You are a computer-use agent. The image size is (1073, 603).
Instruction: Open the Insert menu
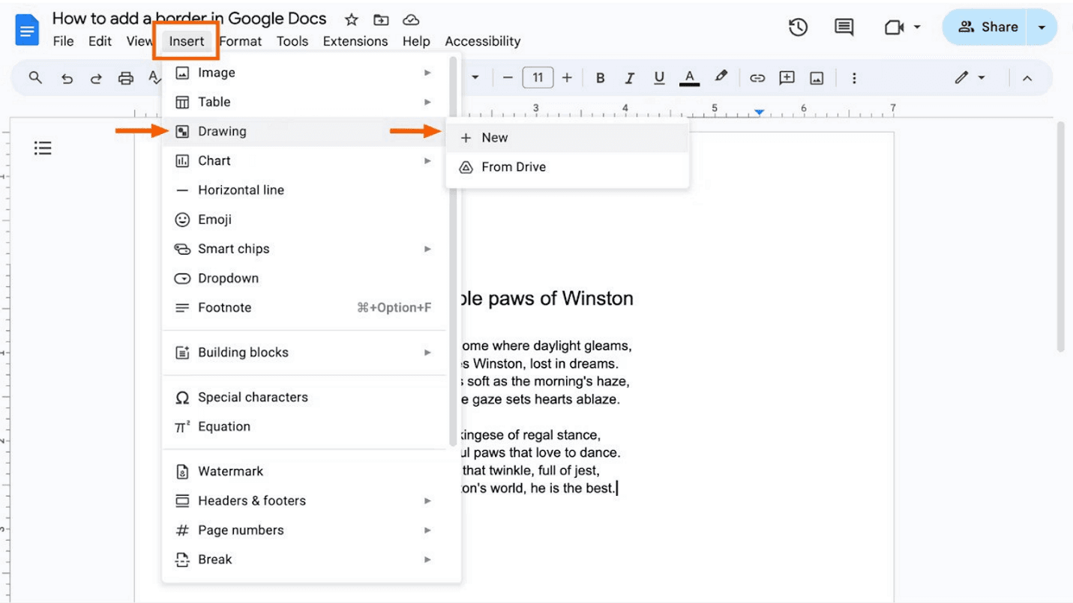click(186, 41)
